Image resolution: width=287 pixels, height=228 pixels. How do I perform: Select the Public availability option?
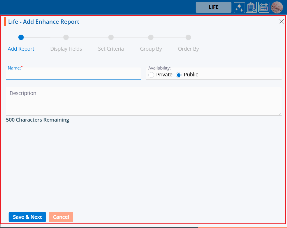click(179, 75)
